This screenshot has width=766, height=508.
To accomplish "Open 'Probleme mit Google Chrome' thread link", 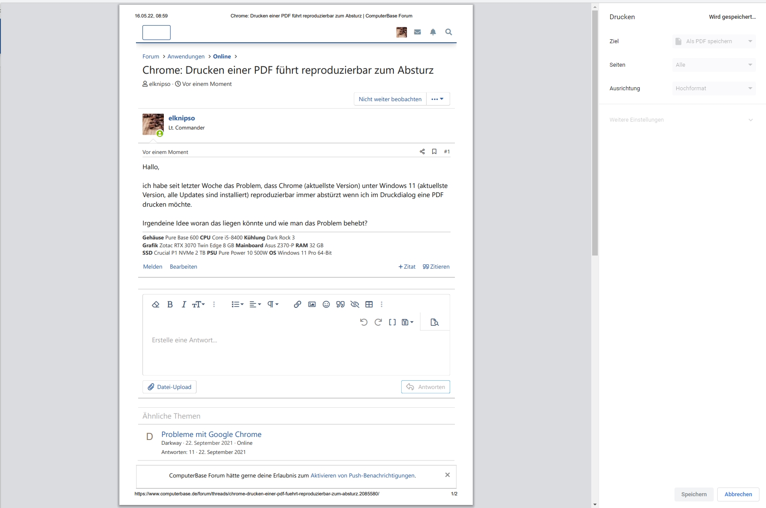I will coord(211,434).
